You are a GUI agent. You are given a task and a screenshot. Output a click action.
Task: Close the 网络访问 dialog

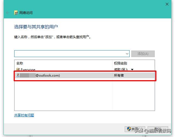(x=167, y=4)
